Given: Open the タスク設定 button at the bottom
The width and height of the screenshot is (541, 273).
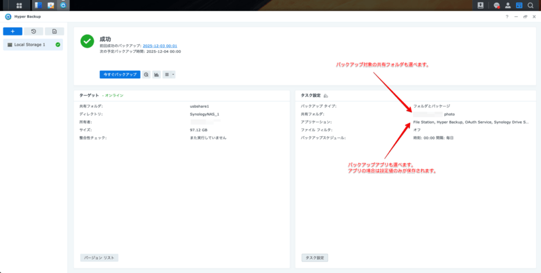Looking at the screenshot, I should point(315,258).
